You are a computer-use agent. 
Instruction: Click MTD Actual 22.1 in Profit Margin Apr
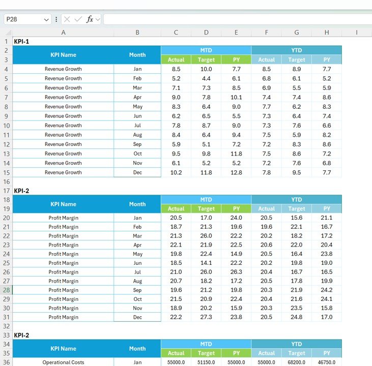176,245
